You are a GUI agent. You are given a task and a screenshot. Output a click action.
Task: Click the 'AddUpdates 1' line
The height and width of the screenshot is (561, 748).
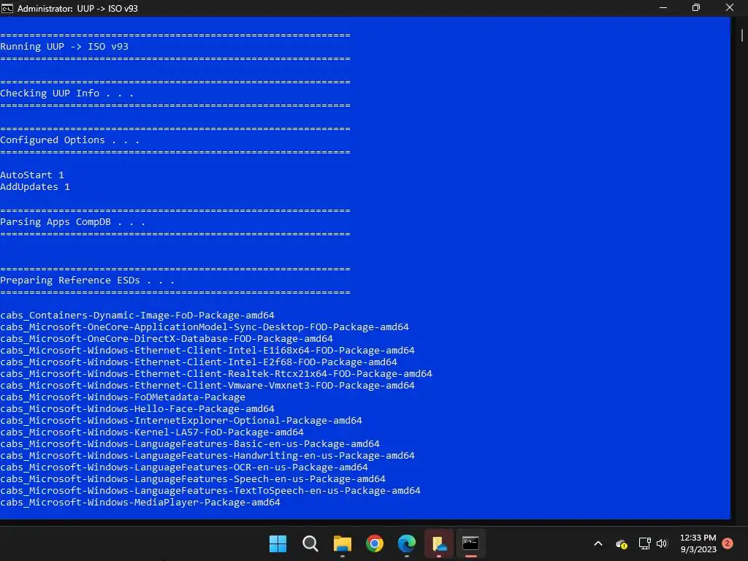[35, 187]
